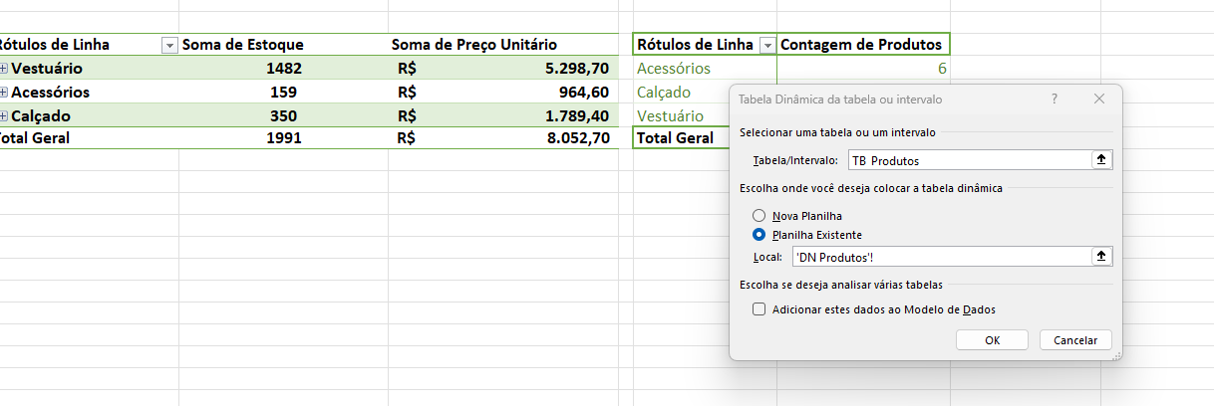Click the Tabela/Intervalo input field
1214x406 pixels.
point(969,160)
